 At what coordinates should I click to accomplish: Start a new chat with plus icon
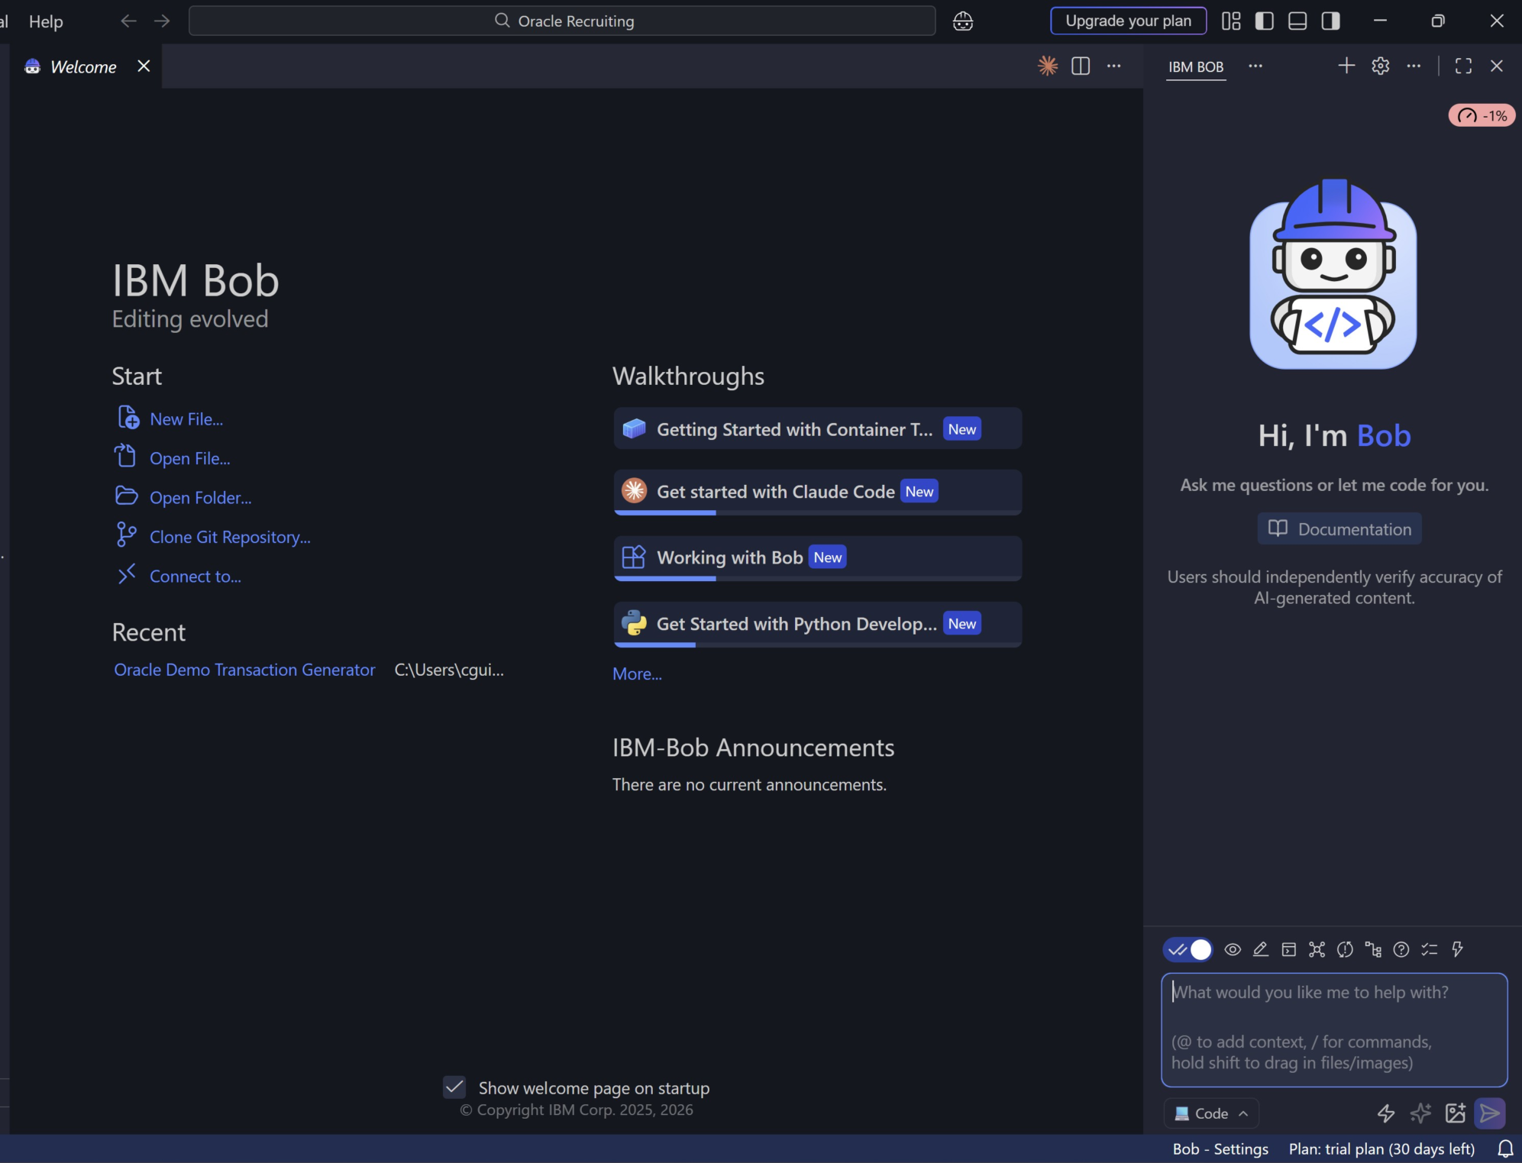[x=1346, y=66]
